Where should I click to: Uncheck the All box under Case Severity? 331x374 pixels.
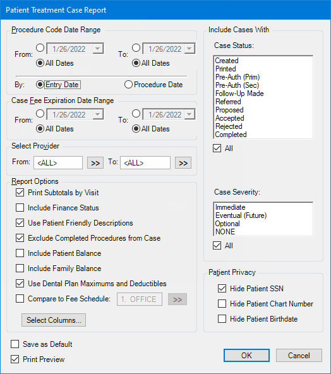coord(217,245)
